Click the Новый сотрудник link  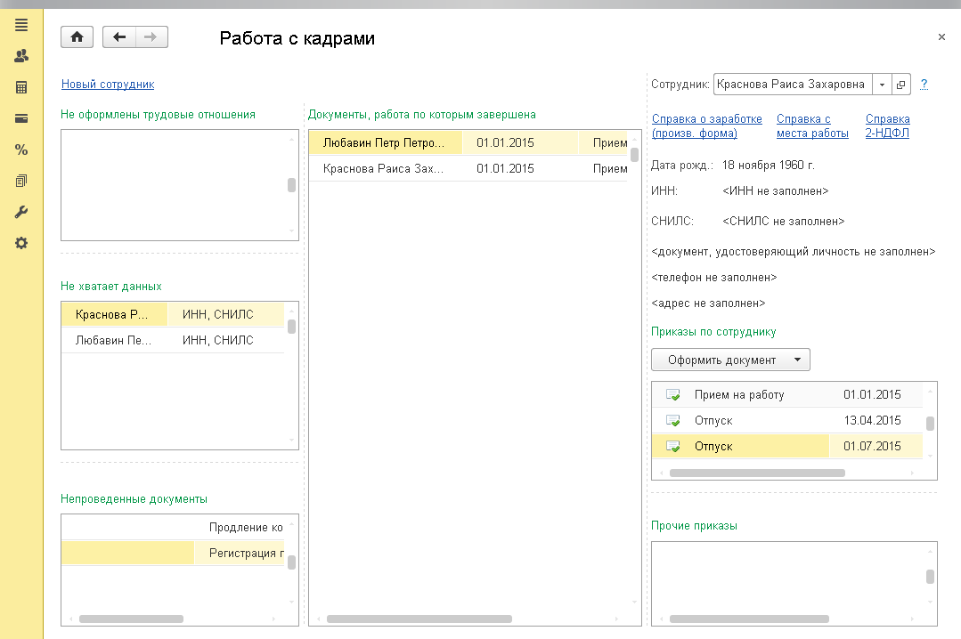pos(108,84)
